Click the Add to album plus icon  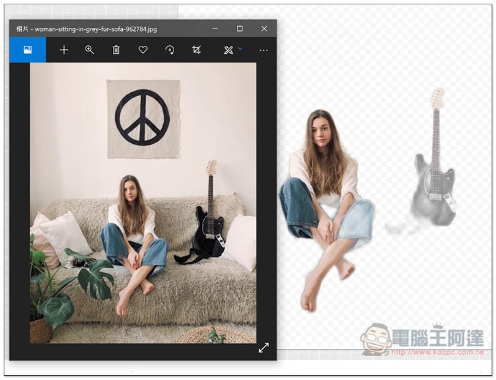tap(64, 50)
